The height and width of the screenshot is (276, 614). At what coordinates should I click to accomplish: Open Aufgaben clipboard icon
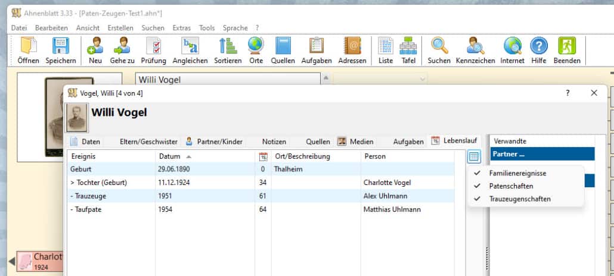317,46
